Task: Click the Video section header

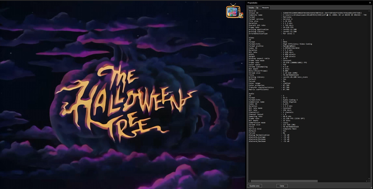Action: (251, 38)
